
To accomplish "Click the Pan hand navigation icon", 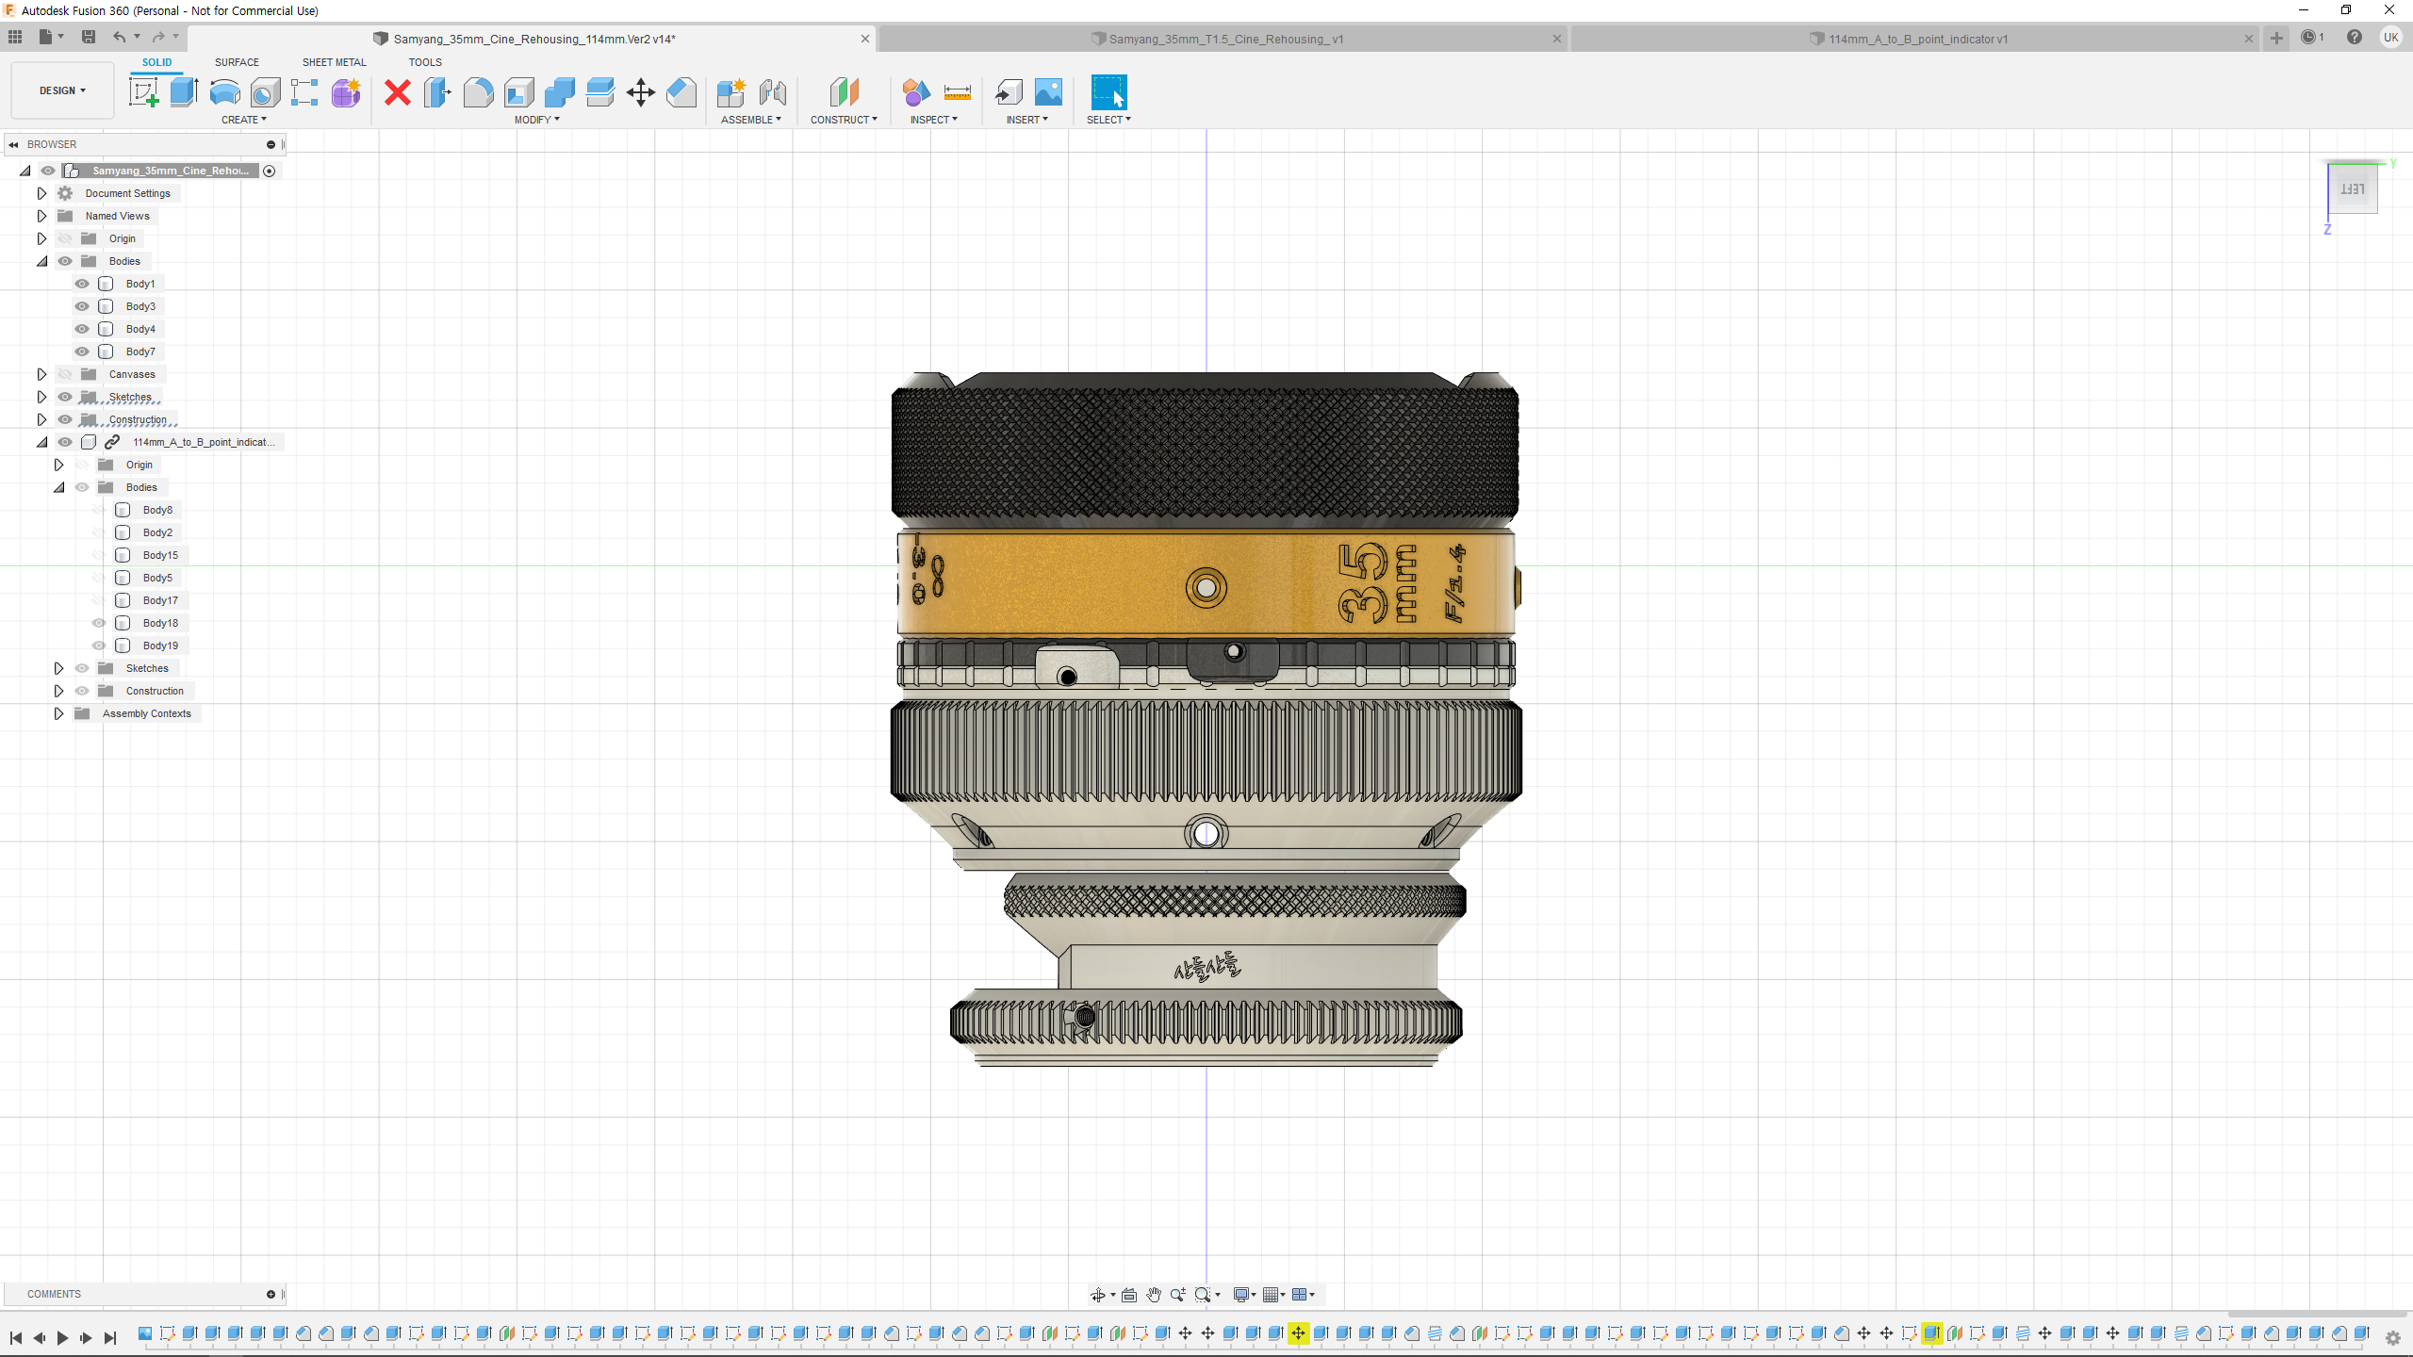I will click(x=1154, y=1295).
